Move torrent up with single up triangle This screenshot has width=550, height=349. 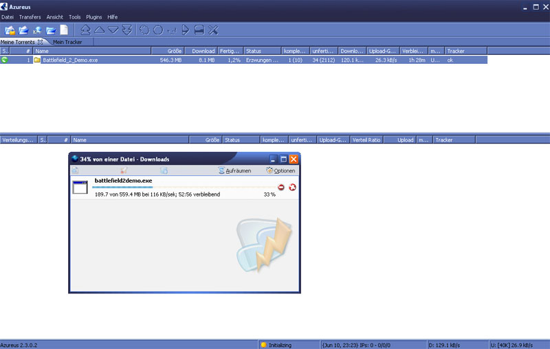click(x=100, y=30)
